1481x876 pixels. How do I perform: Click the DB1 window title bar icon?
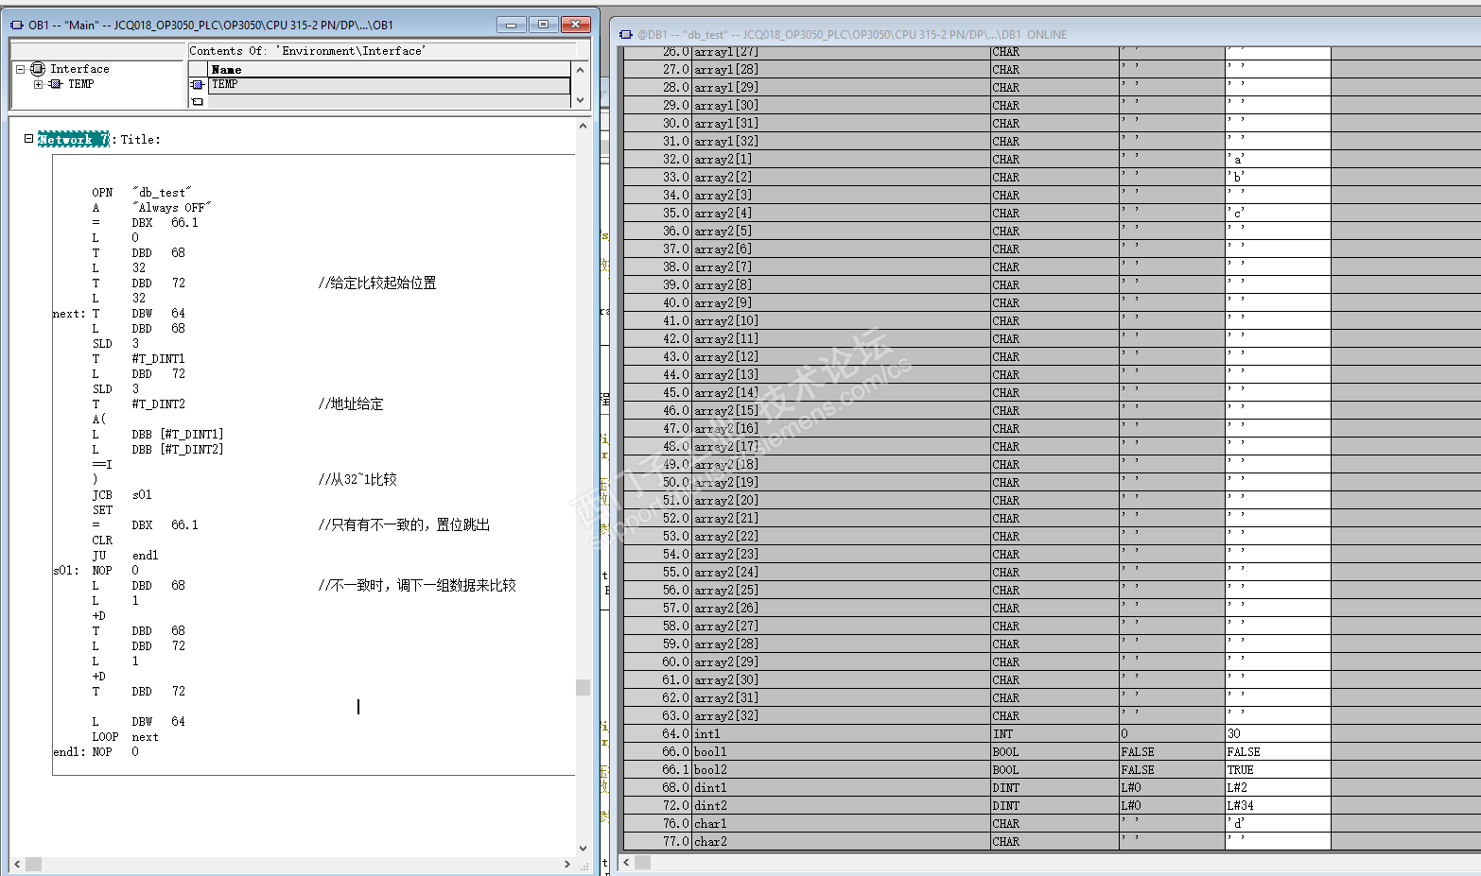[x=625, y=34]
